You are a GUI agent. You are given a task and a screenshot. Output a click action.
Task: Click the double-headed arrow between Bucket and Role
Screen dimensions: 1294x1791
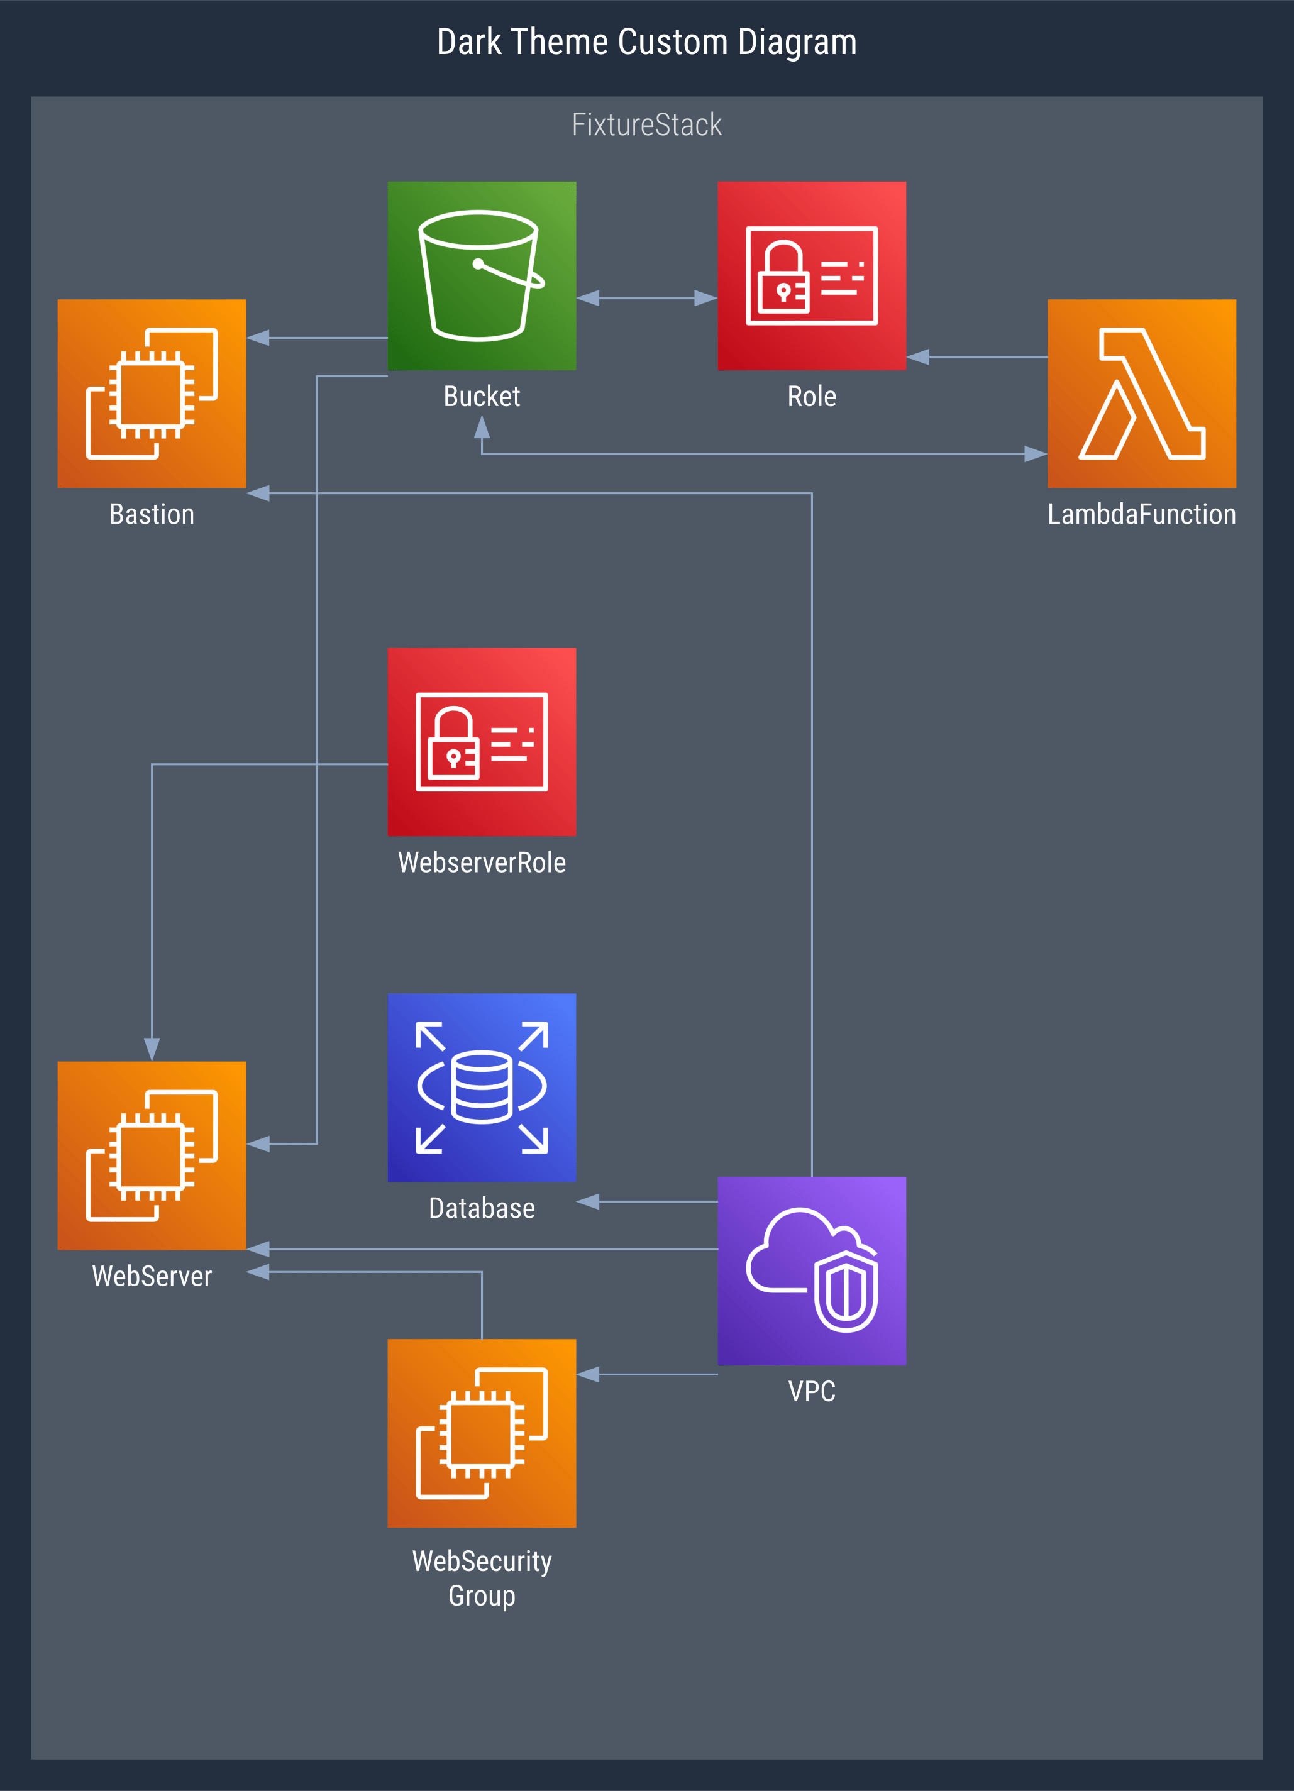(646, 298)
